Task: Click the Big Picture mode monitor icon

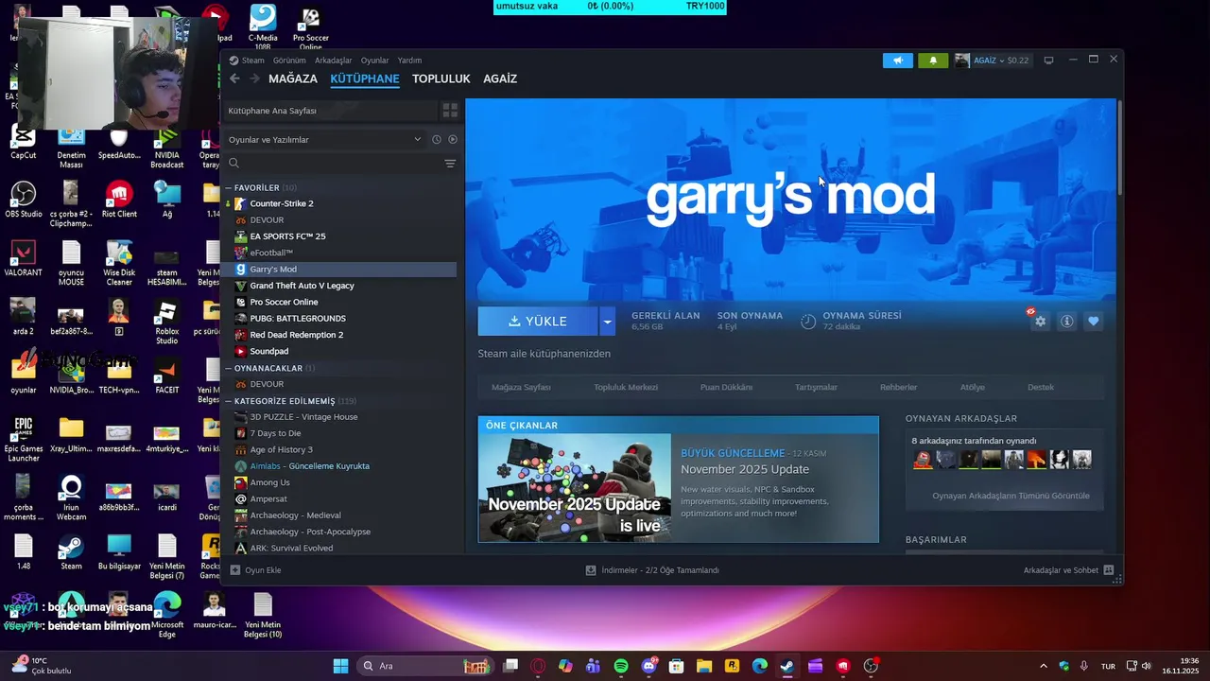Action: pos(1048,61)
